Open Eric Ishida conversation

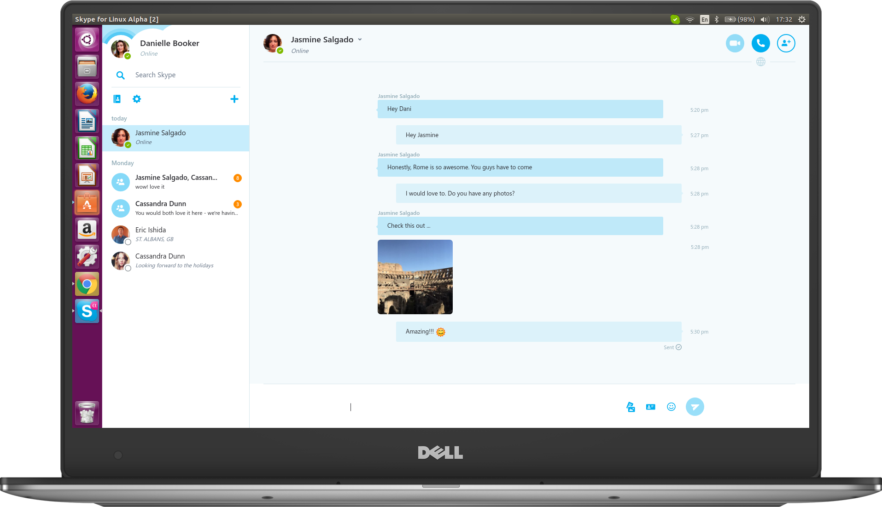(175, 235)
